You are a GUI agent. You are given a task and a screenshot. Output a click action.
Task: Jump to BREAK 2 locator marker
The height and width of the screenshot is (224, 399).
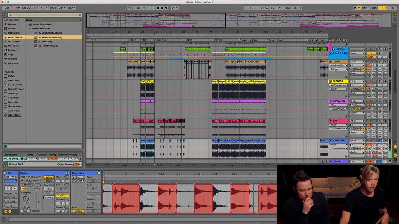160,40
